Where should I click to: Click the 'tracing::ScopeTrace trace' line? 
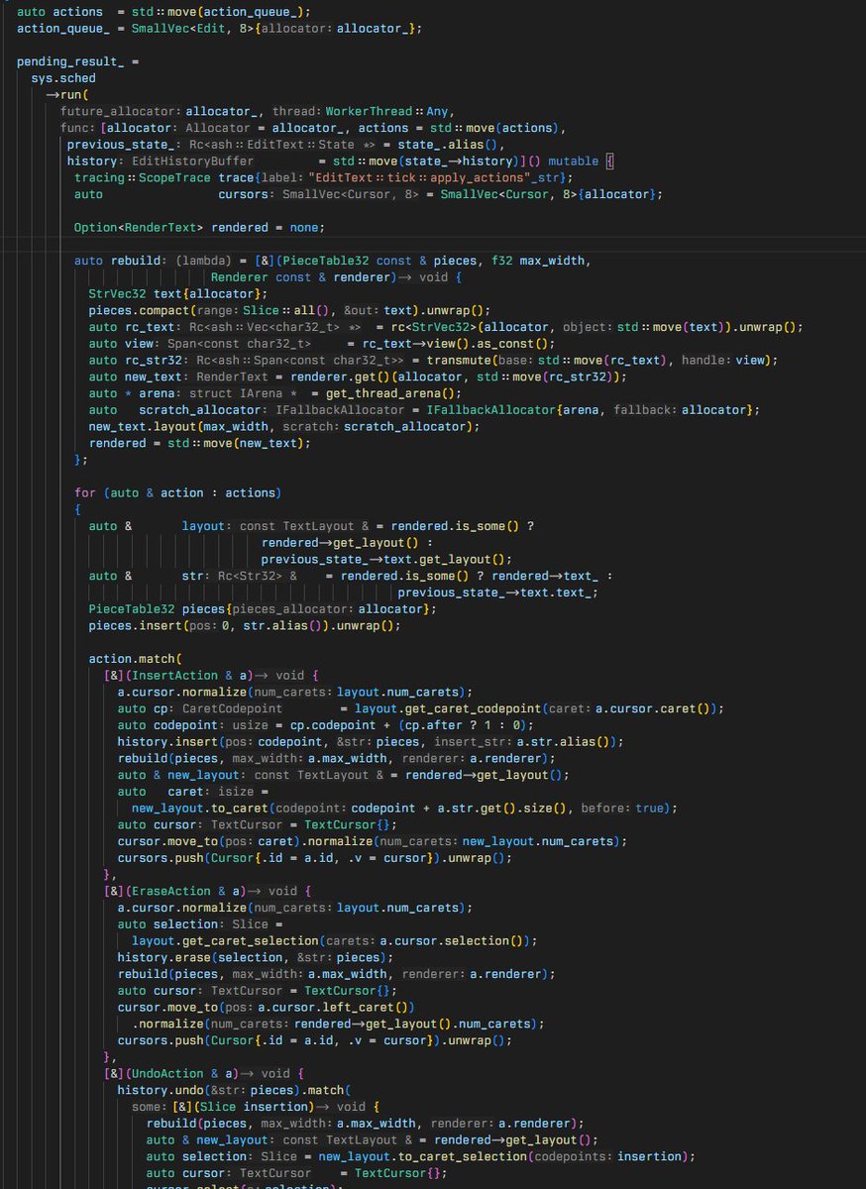point(323,177)
